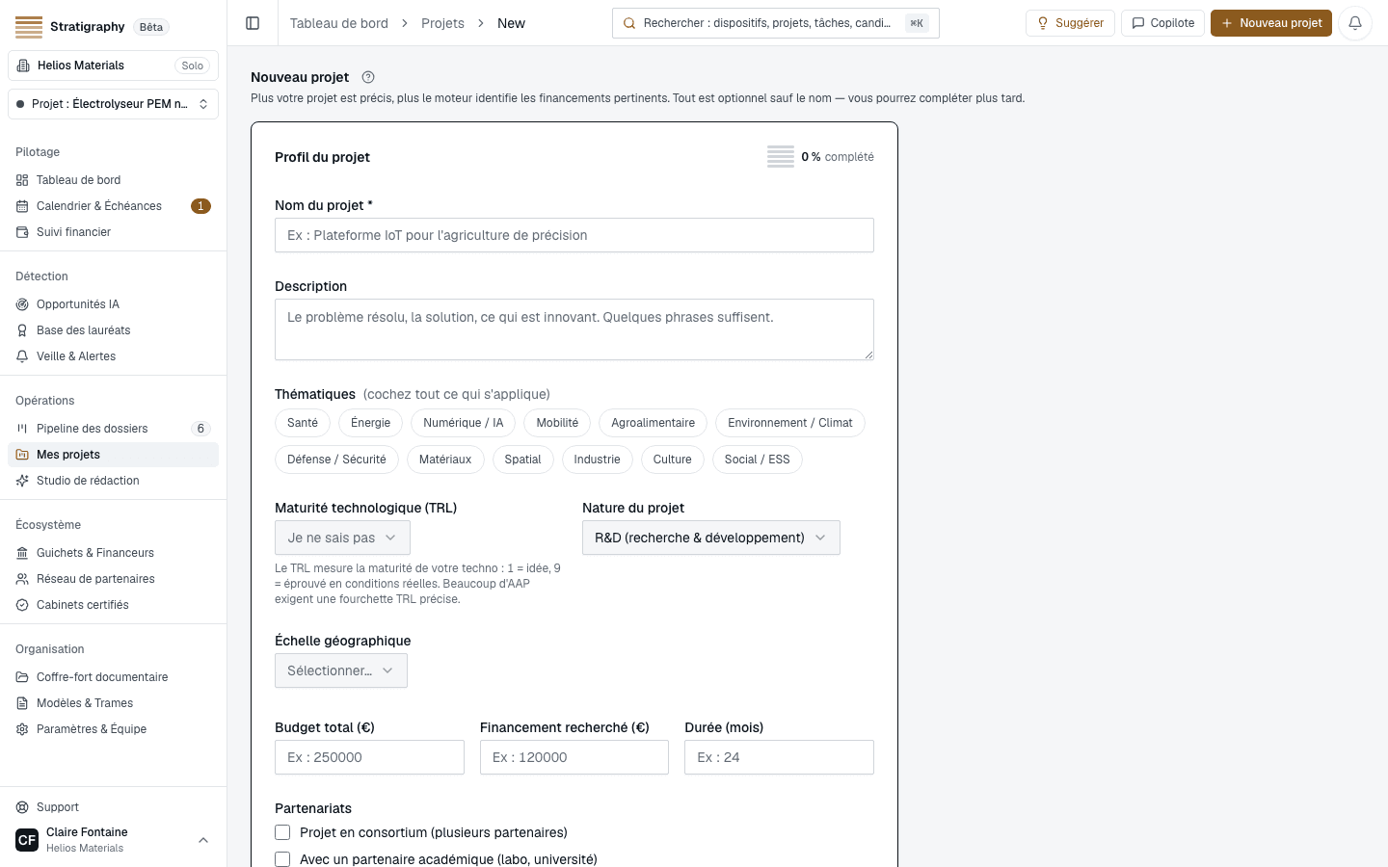The height and width of the screenshot is (867, 1388).
Task: Click the Coffre-fort documentaire folder icon
Action: [22, 677]
